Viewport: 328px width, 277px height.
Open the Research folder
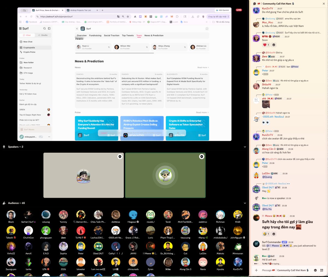pos(26,68)
